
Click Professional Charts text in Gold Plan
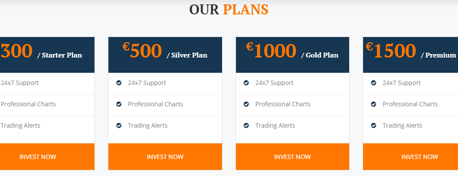point(283,104)
